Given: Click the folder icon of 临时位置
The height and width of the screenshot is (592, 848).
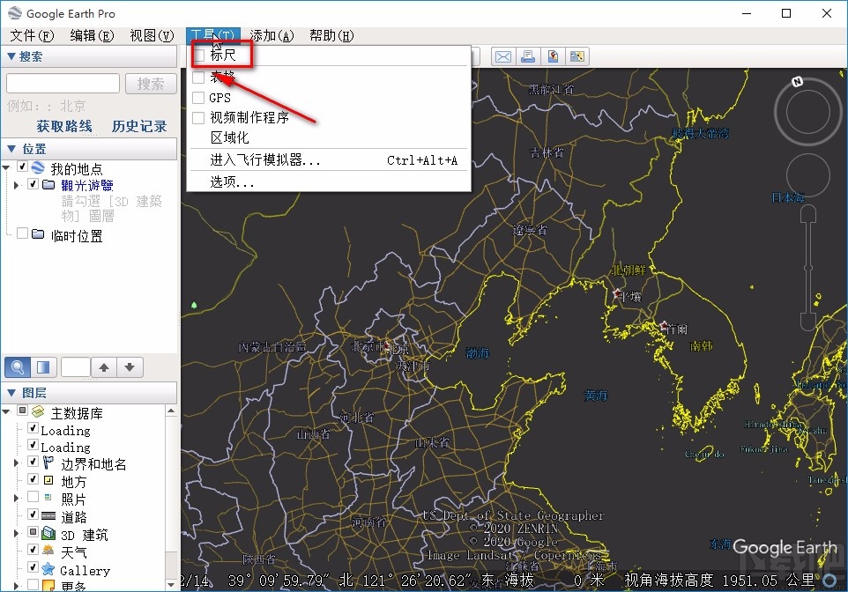Looking at the screenshot, I should tap(38, 234).
